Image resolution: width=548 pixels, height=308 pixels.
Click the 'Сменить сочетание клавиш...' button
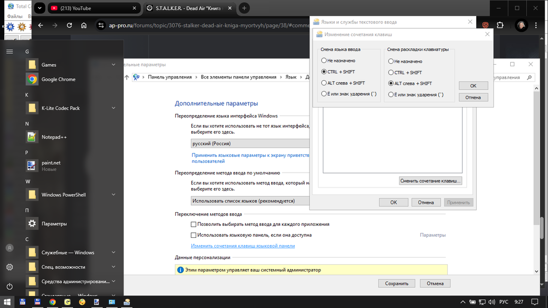(431, 181)
